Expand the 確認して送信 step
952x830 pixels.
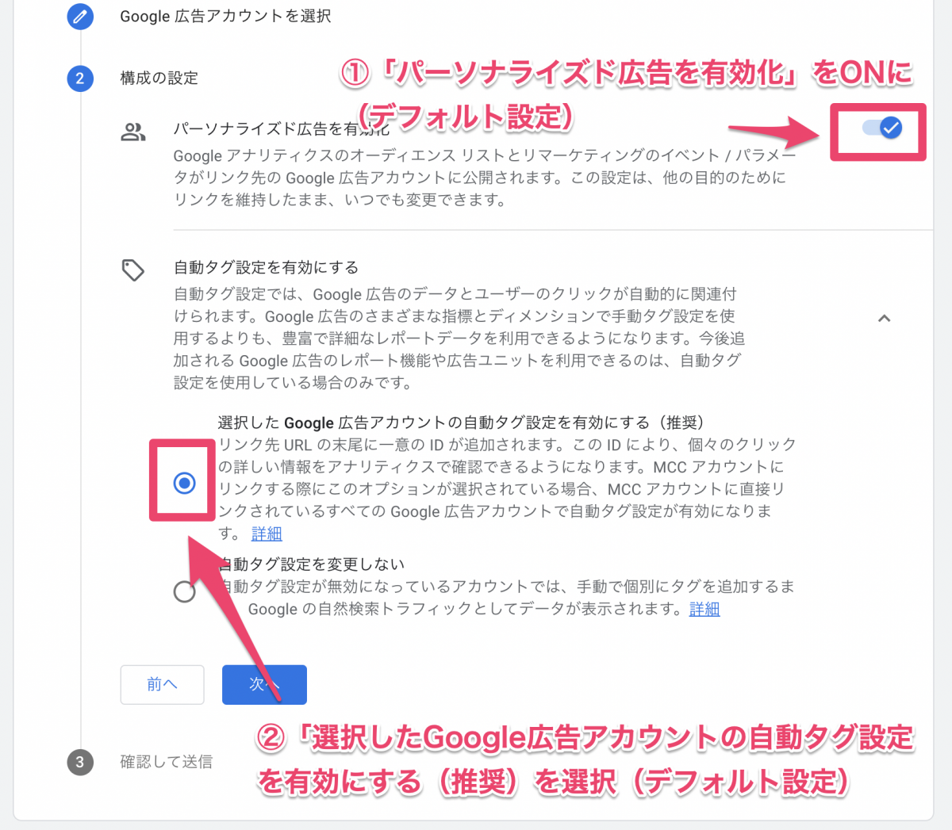click(166, 762)
